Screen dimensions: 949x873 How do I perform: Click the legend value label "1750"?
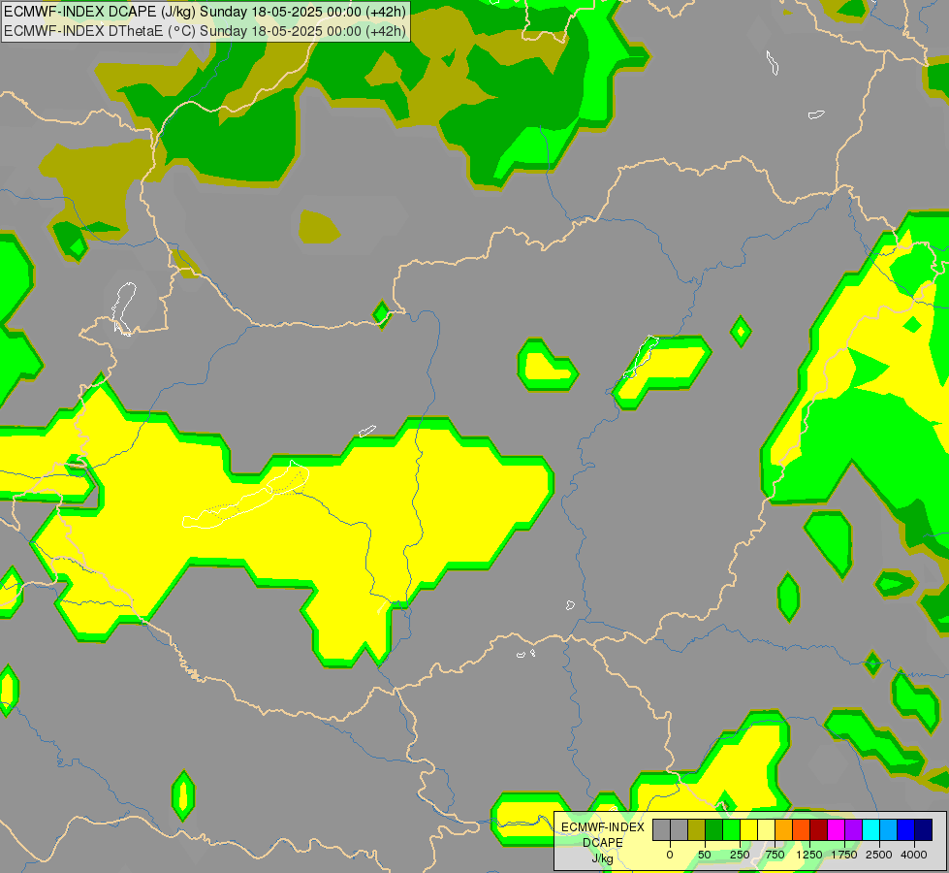844,855
